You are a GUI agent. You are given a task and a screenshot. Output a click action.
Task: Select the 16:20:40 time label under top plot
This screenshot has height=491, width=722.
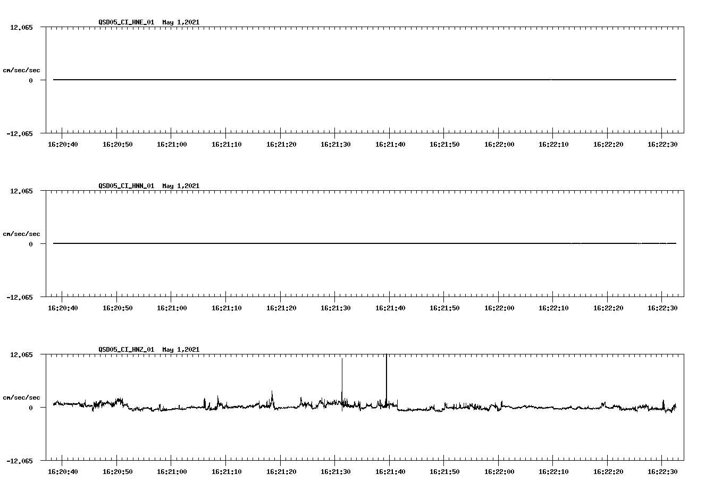click(x=62, y=143)
